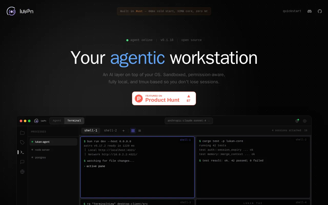Click the lukan logo in the header
The image size is (328, 205).
click(20, 11)
